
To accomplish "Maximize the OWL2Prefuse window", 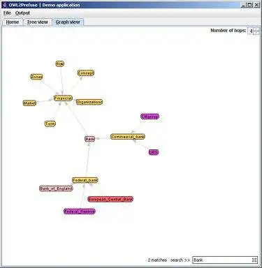I will 249,5.
